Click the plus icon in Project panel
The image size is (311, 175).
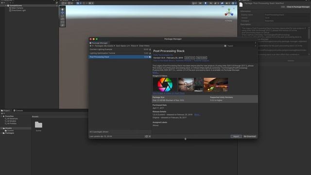pyautogui.click(x=2, y=113)
